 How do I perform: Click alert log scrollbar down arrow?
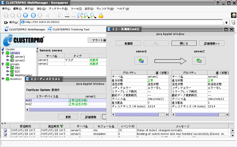[232, 135]
